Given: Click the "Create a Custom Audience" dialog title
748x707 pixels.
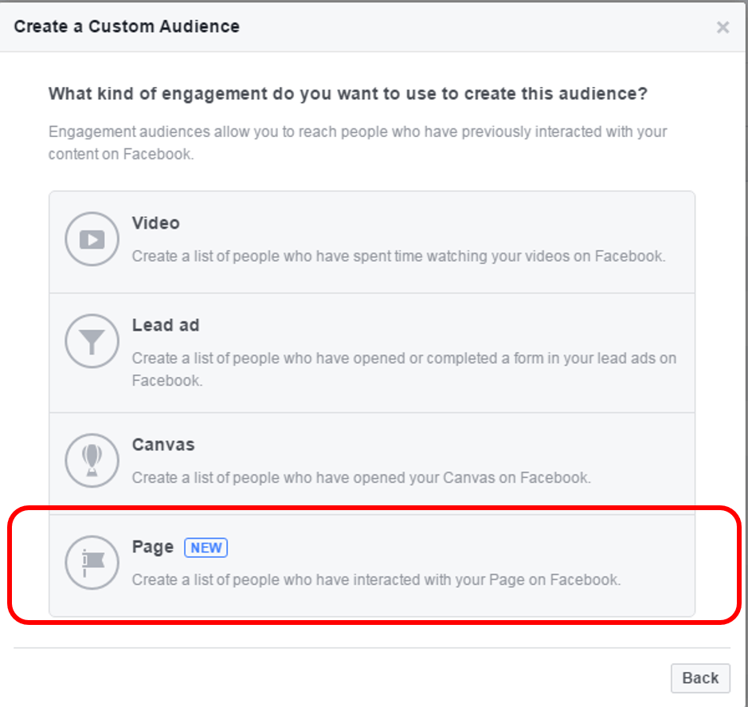Looking at the screenshot, I should click(127, 27).
